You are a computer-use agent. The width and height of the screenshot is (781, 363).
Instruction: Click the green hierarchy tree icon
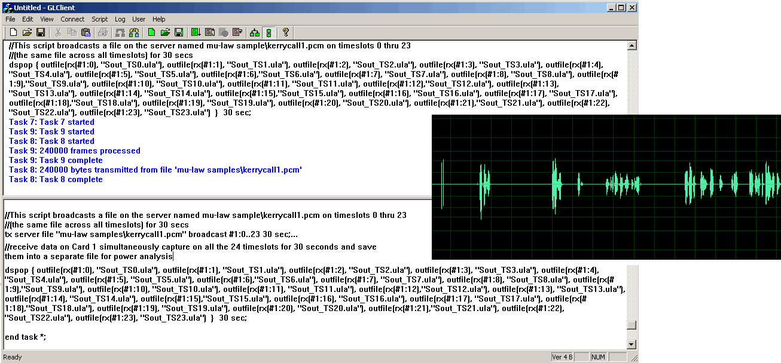point(255,32)
